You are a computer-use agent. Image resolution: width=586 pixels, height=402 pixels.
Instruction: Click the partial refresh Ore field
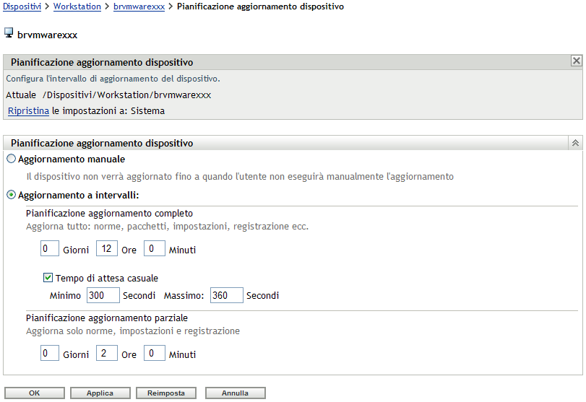pos(106,354)
